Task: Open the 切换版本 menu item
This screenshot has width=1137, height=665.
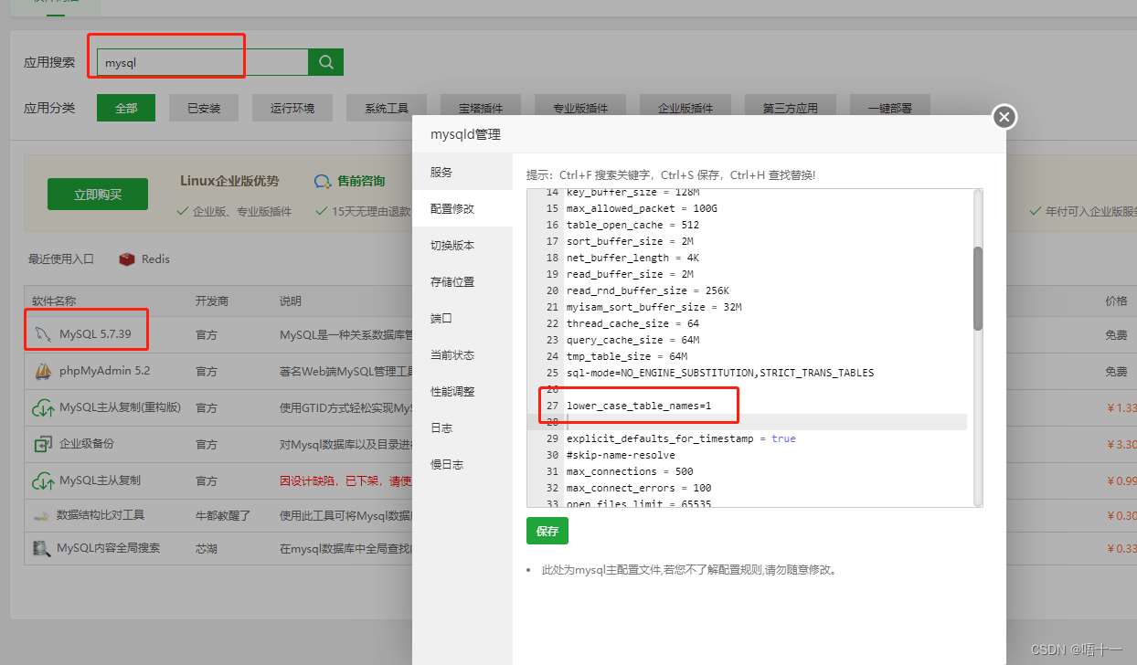Action: pos(462,245)
